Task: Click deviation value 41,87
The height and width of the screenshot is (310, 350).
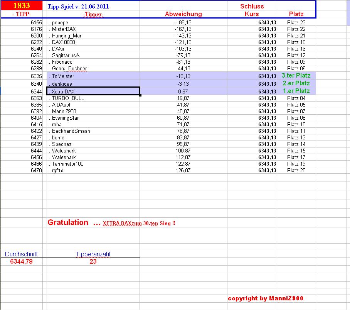Action: [x=183, y=105]
